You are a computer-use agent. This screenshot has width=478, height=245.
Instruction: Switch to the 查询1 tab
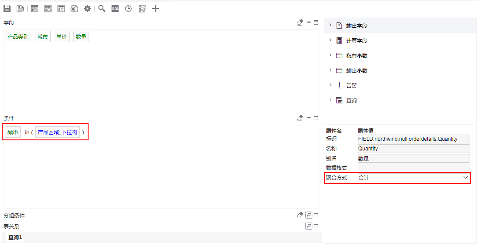pyautogui.click(x=15, y=238)
